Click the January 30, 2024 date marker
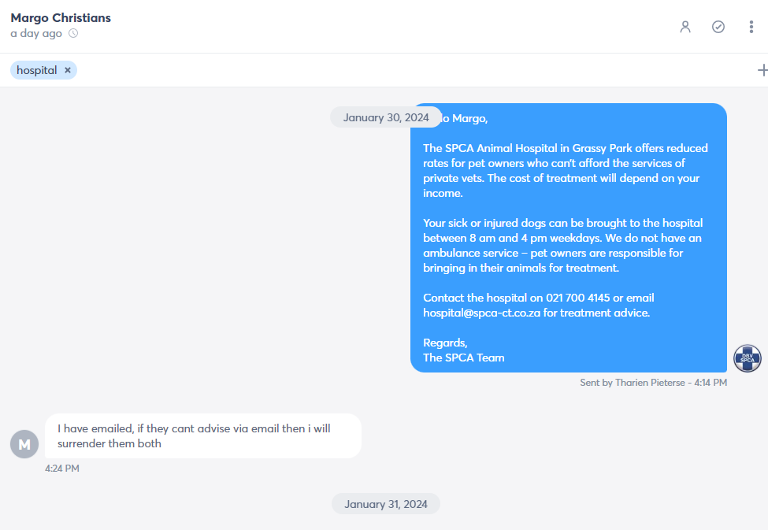 click(x=385, y=117)
